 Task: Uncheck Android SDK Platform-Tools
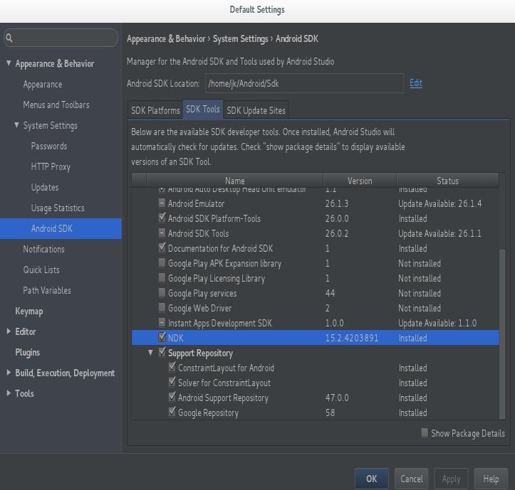point(162,218)
